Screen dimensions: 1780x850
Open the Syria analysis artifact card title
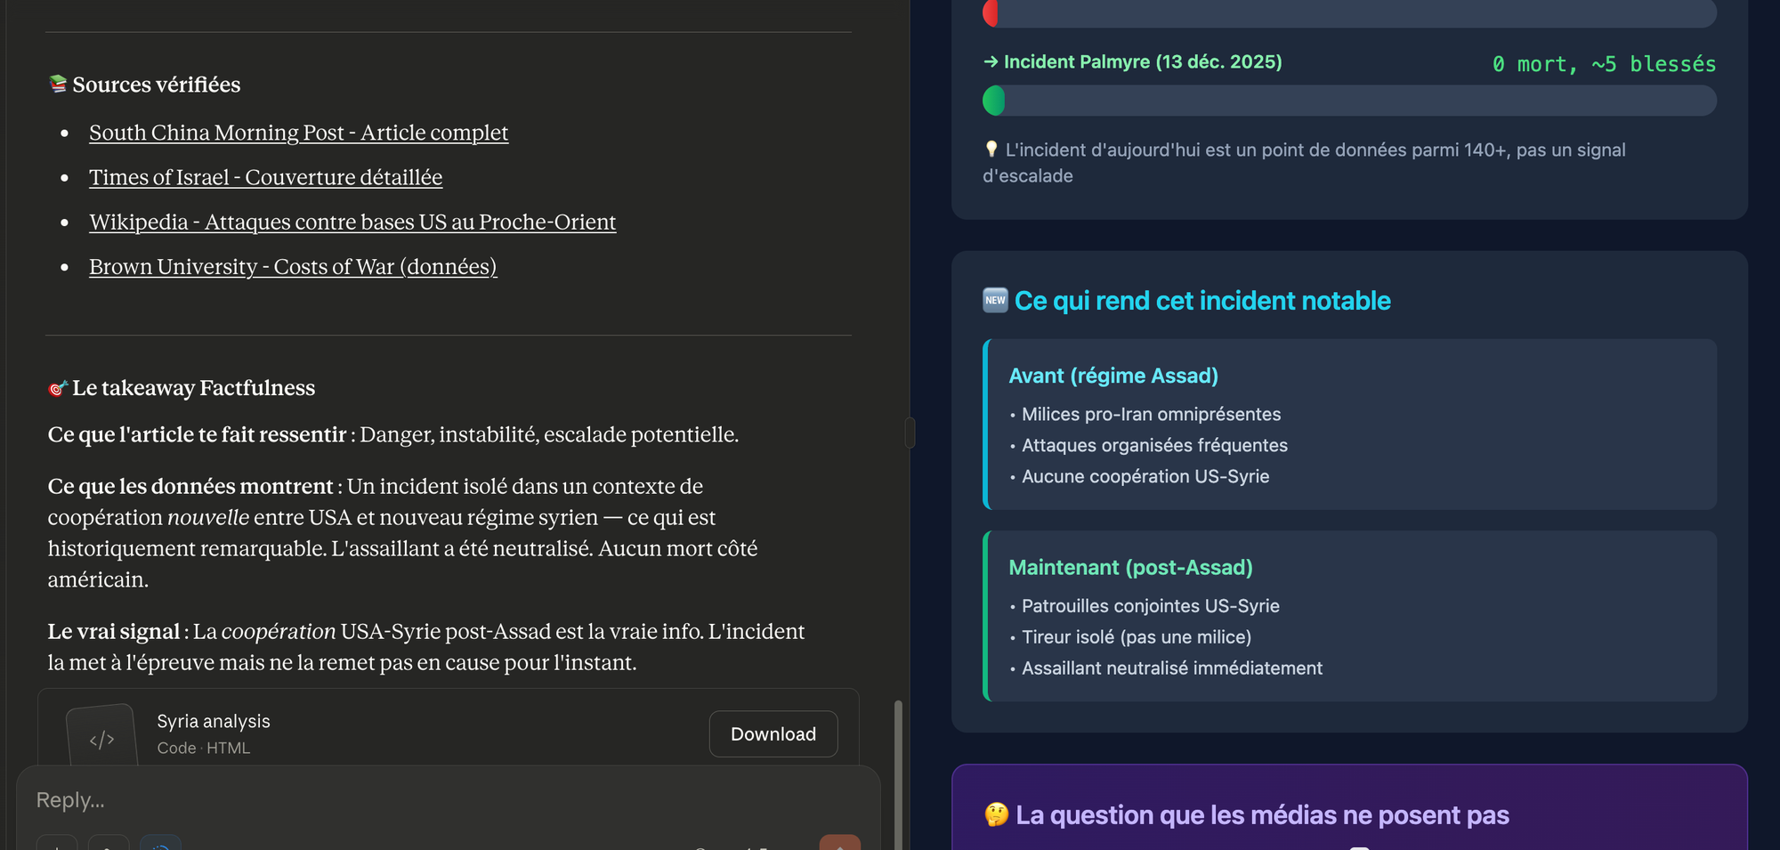click(x=214, y=721)
